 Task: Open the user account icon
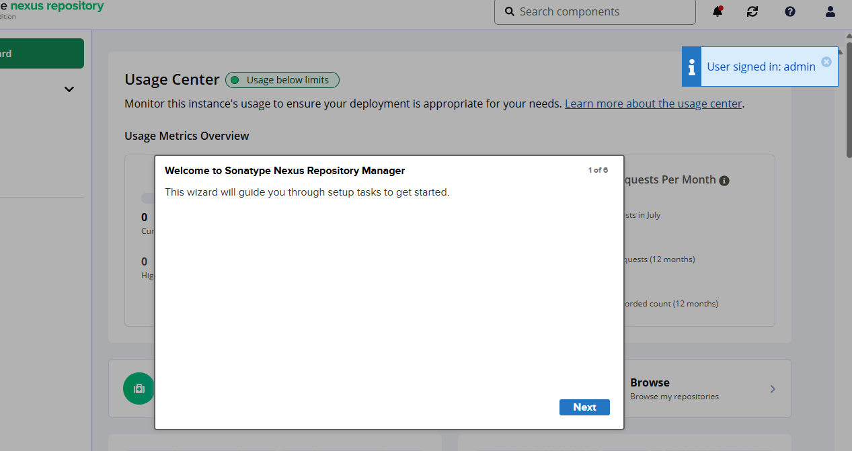830,11
